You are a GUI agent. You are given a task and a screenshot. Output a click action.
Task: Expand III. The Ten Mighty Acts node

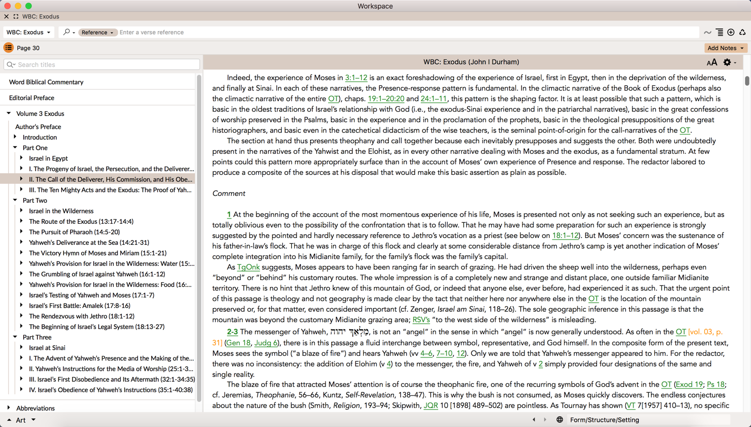(22, 190)
